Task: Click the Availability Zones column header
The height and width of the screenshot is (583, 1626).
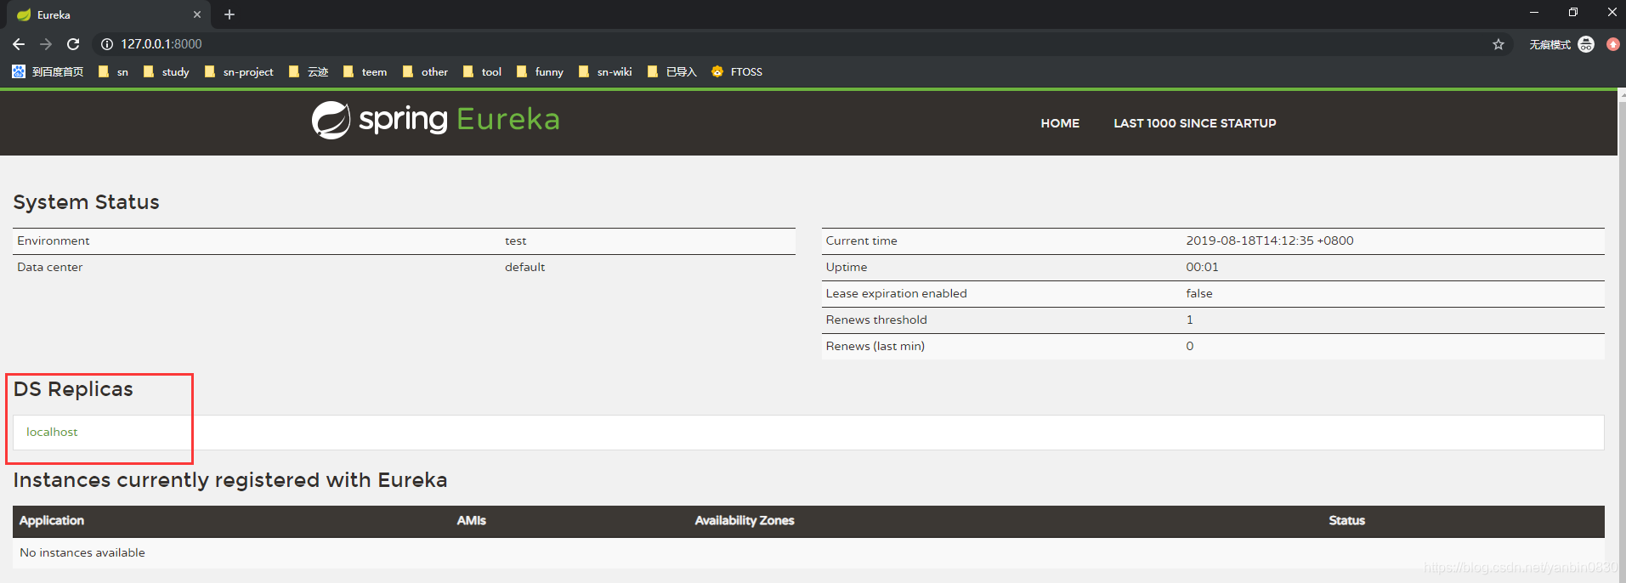Action: [745, 520]
